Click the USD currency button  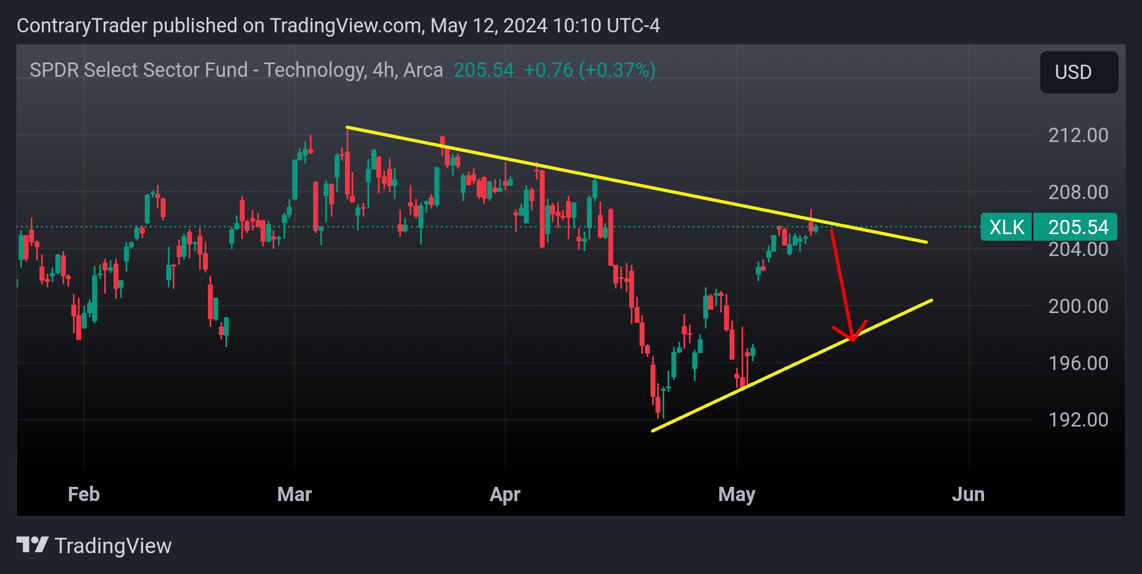1079,72
